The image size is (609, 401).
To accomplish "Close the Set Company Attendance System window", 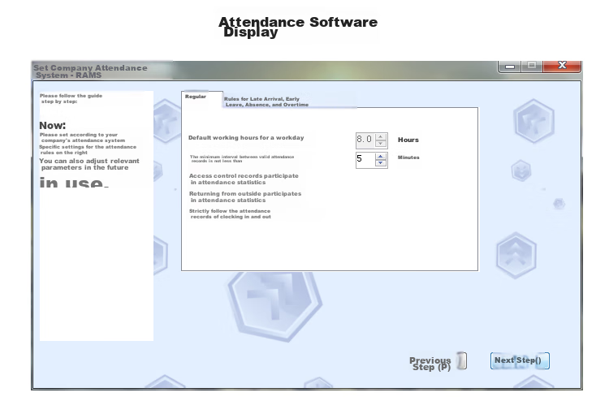I will pos(562,66).
